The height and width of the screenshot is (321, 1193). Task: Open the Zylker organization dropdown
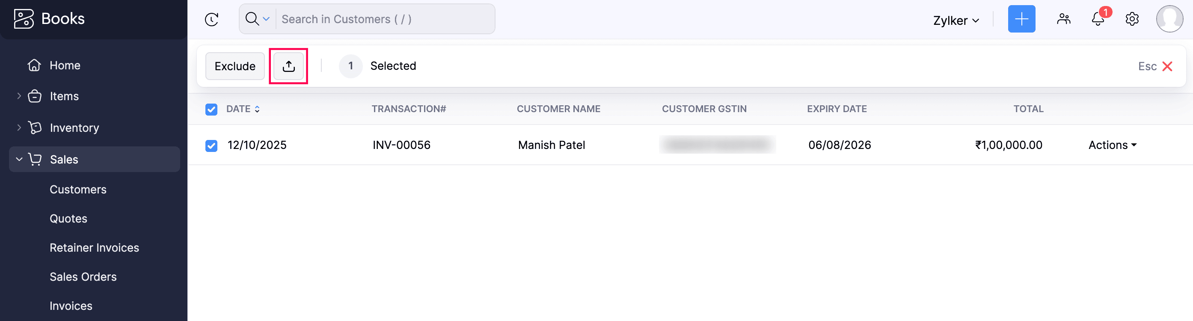point(956,21)
